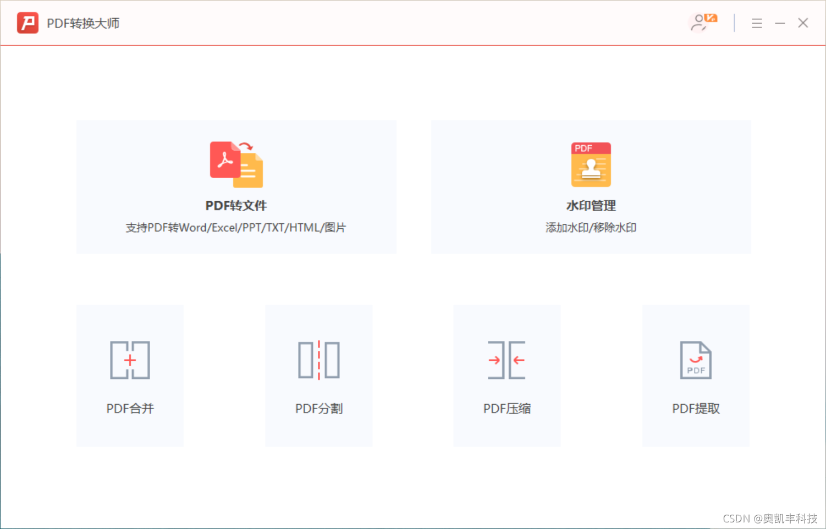Open the PDF压缩 card

coord(506,376)
